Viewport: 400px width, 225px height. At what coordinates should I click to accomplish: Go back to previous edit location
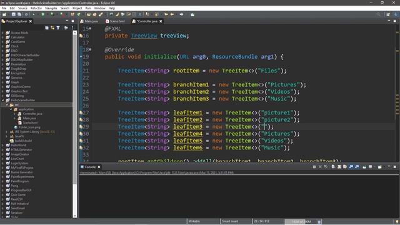[166, 14]
